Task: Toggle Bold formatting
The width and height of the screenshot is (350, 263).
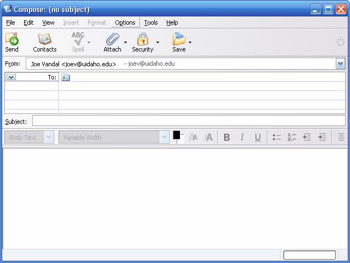Action: point(227,137)
